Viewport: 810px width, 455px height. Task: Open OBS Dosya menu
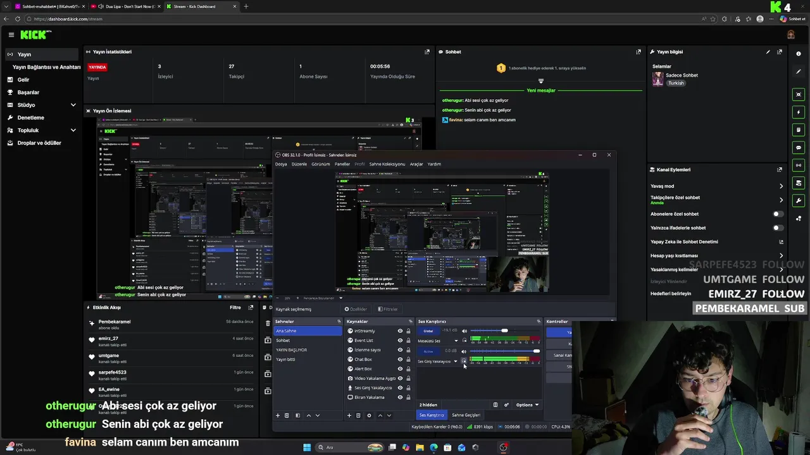(281, 164)
